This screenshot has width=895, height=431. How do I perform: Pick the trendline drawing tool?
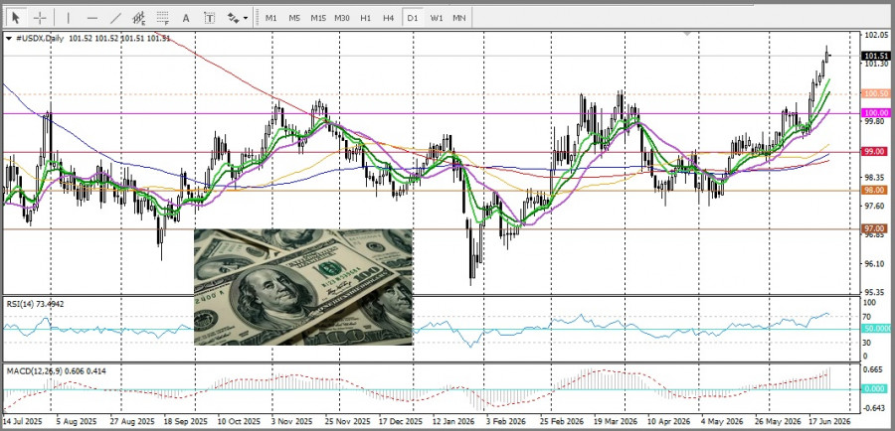click(x=115, y=18)
